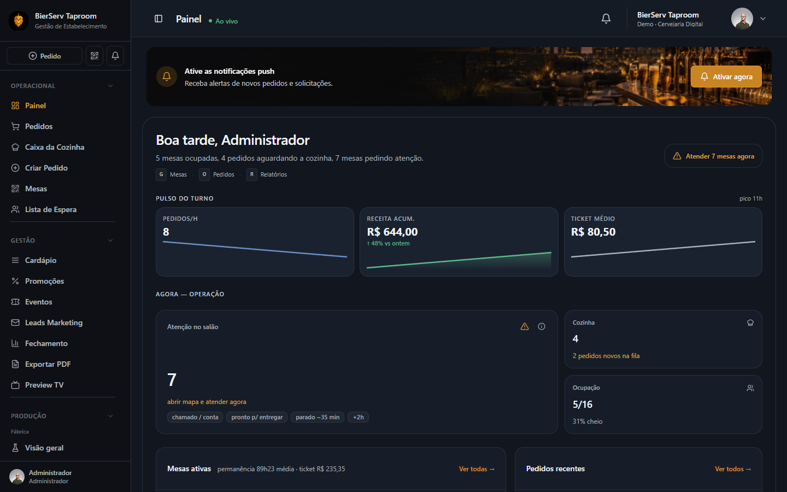
Task: Click the Visão geral flask icon
Action: (15, 448)
